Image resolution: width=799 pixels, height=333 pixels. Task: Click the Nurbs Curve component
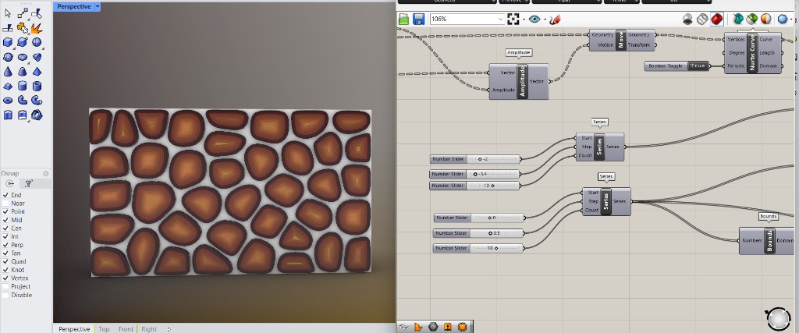click(x=753, y=52)
